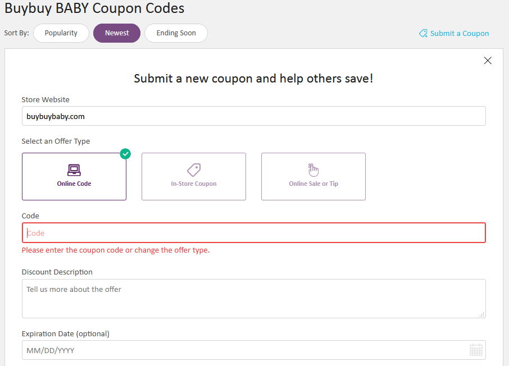
Task: Pick the Online Sale or Tip option
Action: pyautogui.click(x=313, y=176)
